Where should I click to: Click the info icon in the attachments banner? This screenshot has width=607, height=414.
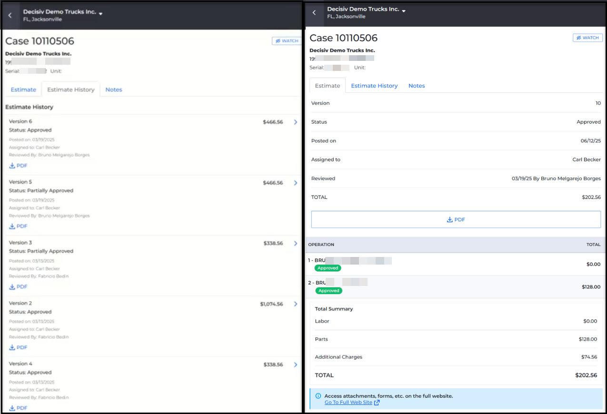coord(318,396)
